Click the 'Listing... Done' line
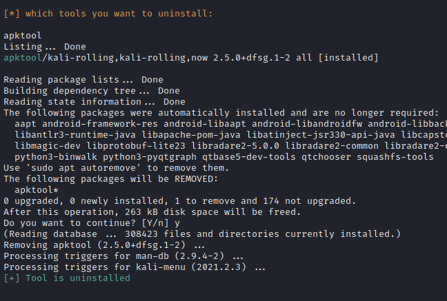 tap(45, 46)
